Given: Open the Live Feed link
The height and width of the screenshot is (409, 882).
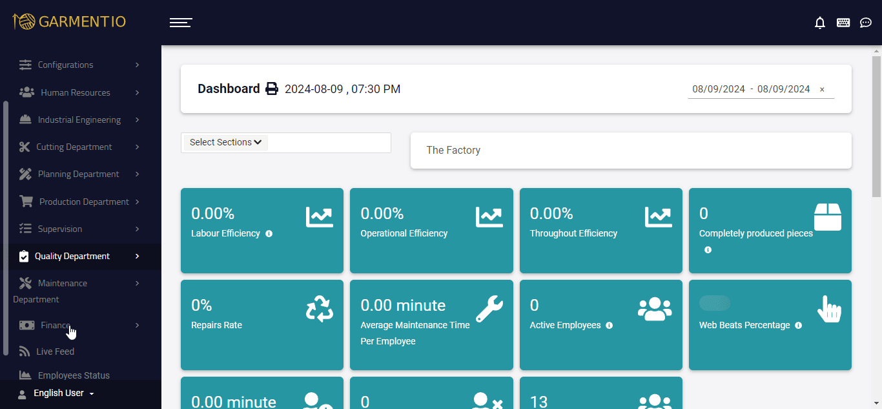Looking at the screenshot, I should coord(55,352).
